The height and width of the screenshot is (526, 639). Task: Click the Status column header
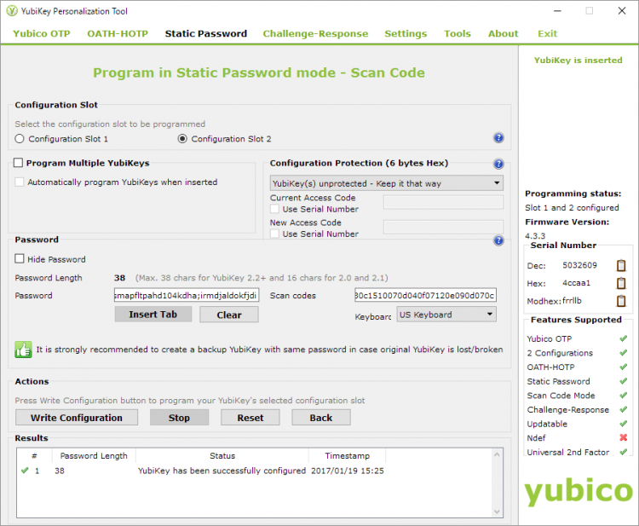222,456
